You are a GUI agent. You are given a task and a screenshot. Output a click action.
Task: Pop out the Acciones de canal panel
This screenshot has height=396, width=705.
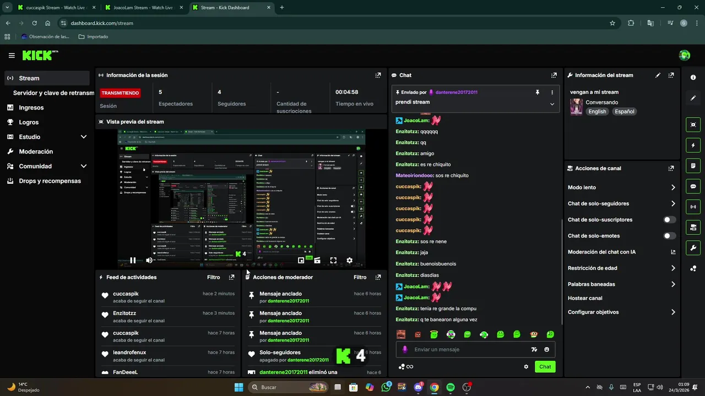[671, 168]
